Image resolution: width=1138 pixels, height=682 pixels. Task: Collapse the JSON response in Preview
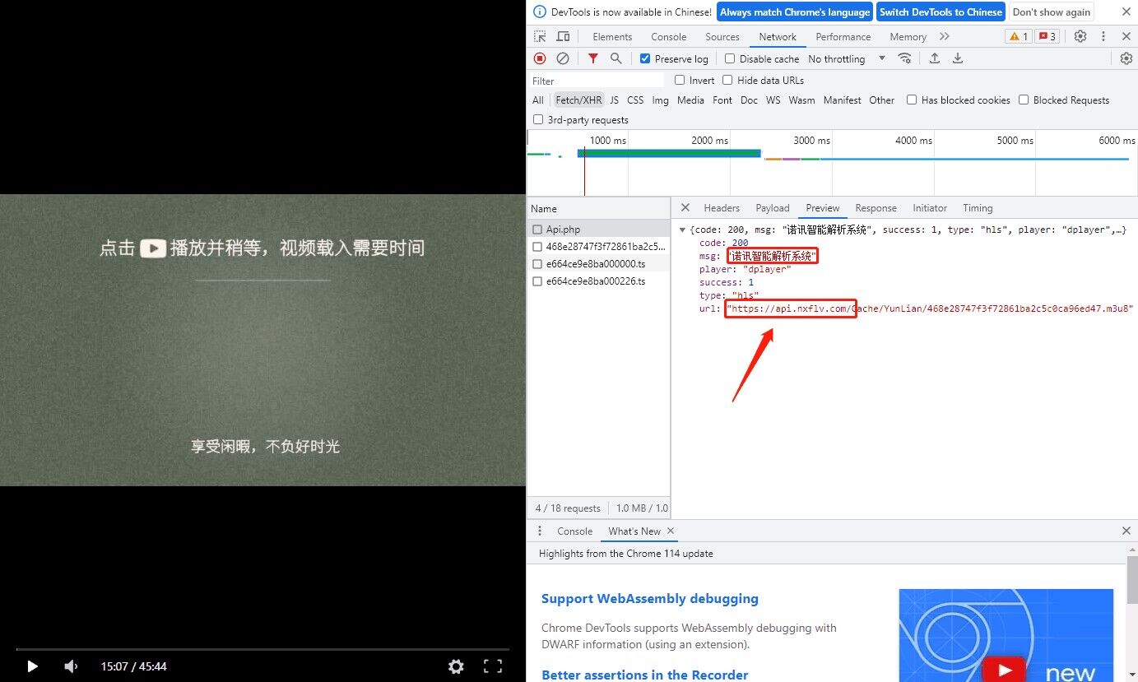click(x=682, y=230)
